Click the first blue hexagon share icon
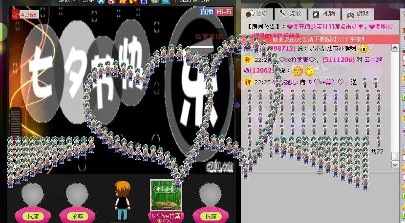Screen dimensions: 405x223 101,1
